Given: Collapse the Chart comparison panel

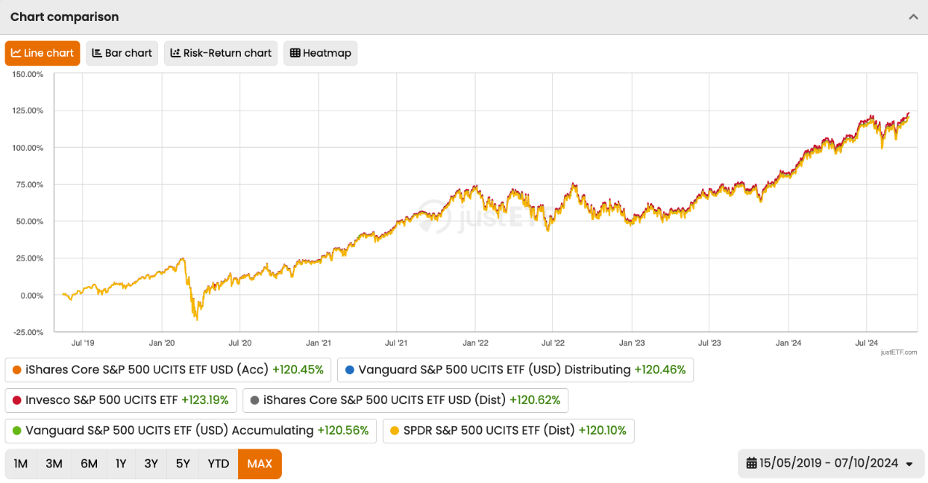Looking at the screenshot, I should [x=913, y=16].
